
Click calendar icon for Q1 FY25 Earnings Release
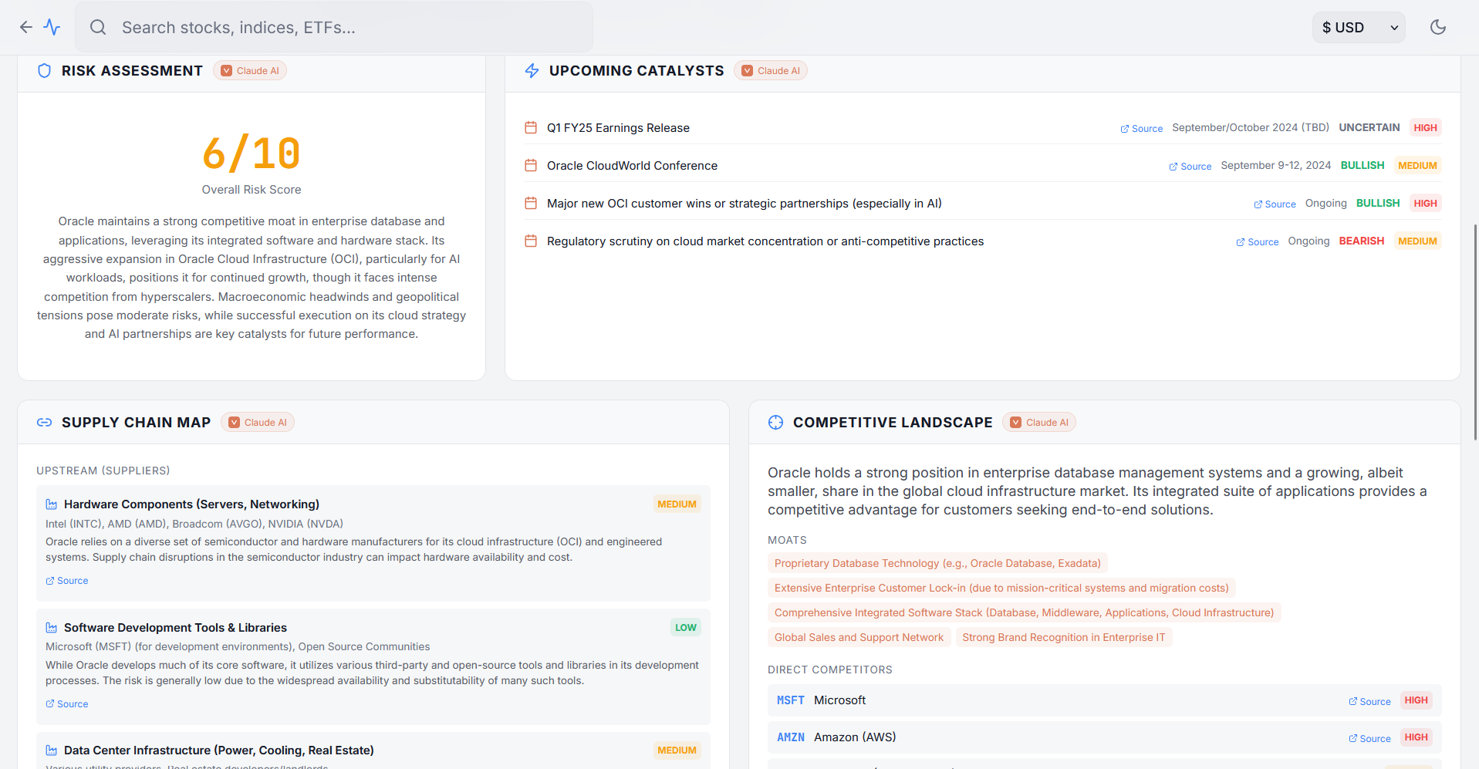pyautogui.click(x=531, y=128)
